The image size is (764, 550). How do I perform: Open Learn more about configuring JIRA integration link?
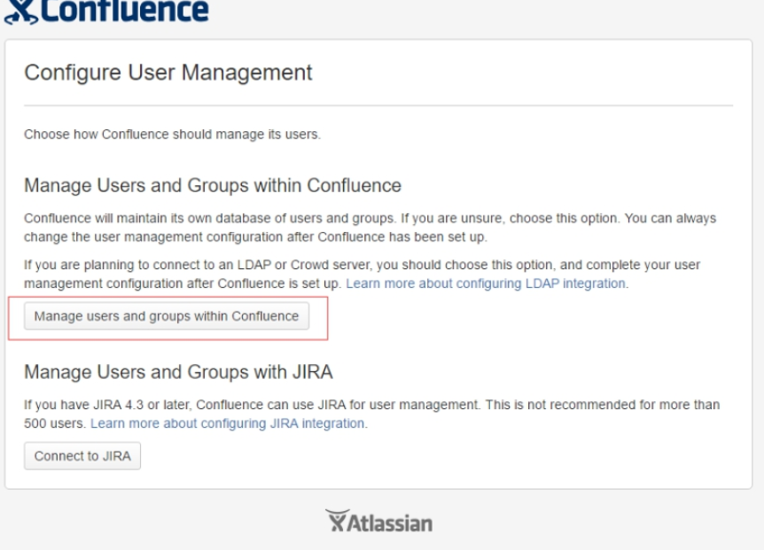pyautogui.click(x=228, y=423)
